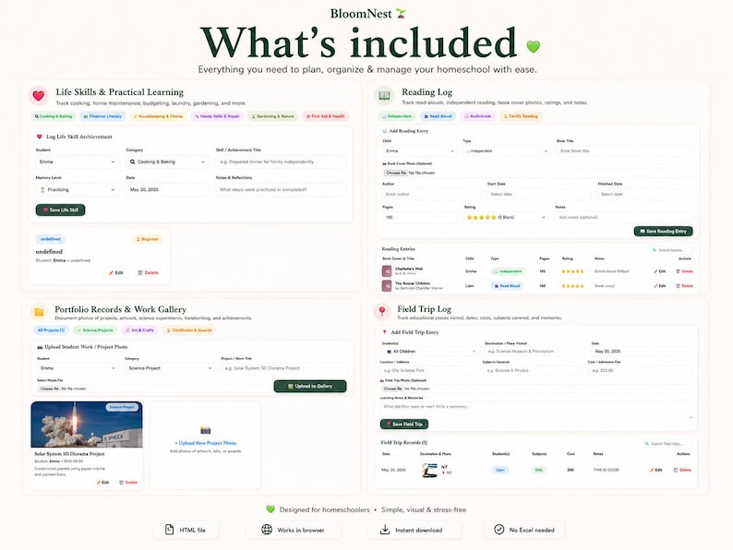Screen dimensions: 733x550
Task: Click the search icon in Search books field
Action: 655,250
